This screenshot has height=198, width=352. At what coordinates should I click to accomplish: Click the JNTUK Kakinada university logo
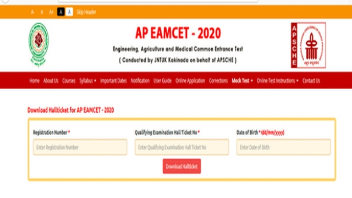coord(38,45)
